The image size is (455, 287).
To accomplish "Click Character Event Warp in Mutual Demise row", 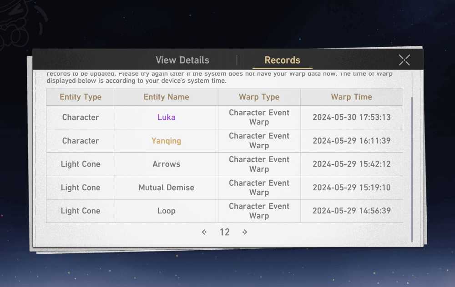I will tap(259, 188).
